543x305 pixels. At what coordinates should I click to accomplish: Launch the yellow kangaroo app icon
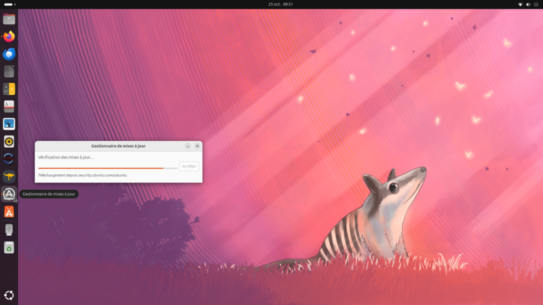9,176
